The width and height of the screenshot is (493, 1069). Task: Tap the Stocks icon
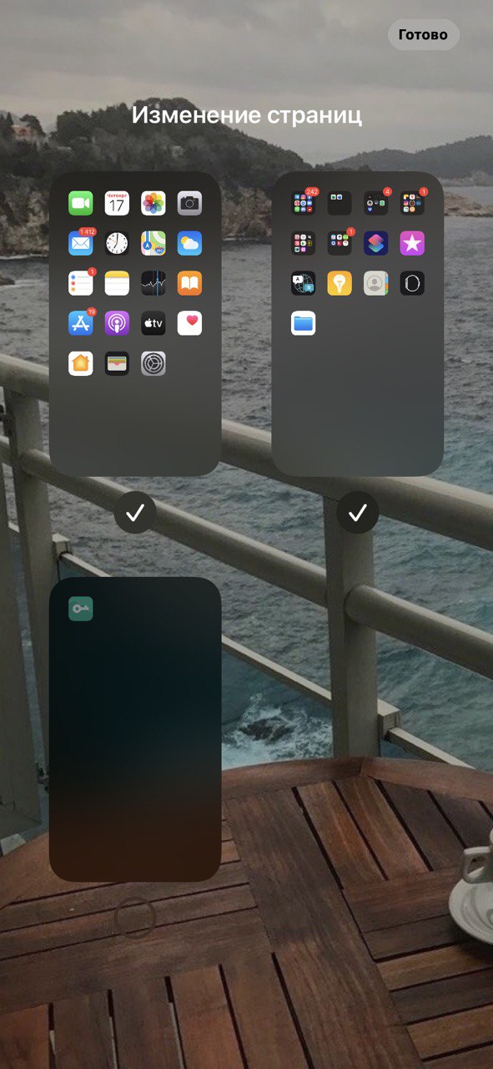153,283
